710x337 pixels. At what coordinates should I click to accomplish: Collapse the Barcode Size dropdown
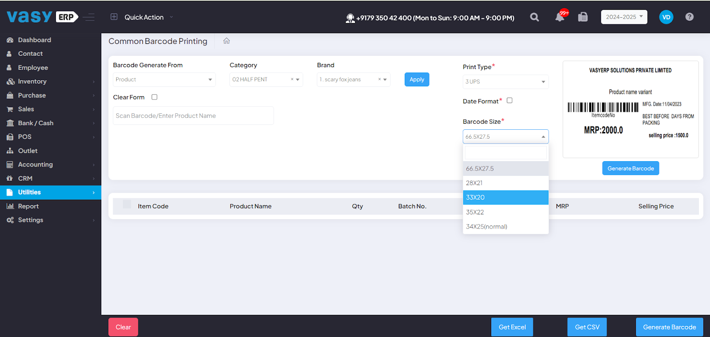point(506,136)
